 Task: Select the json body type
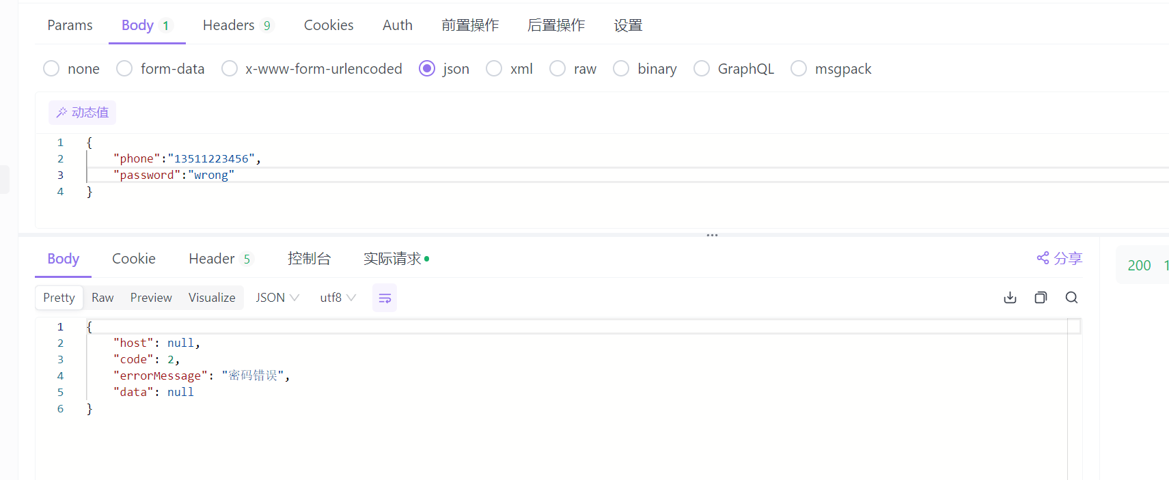(444, 69)
